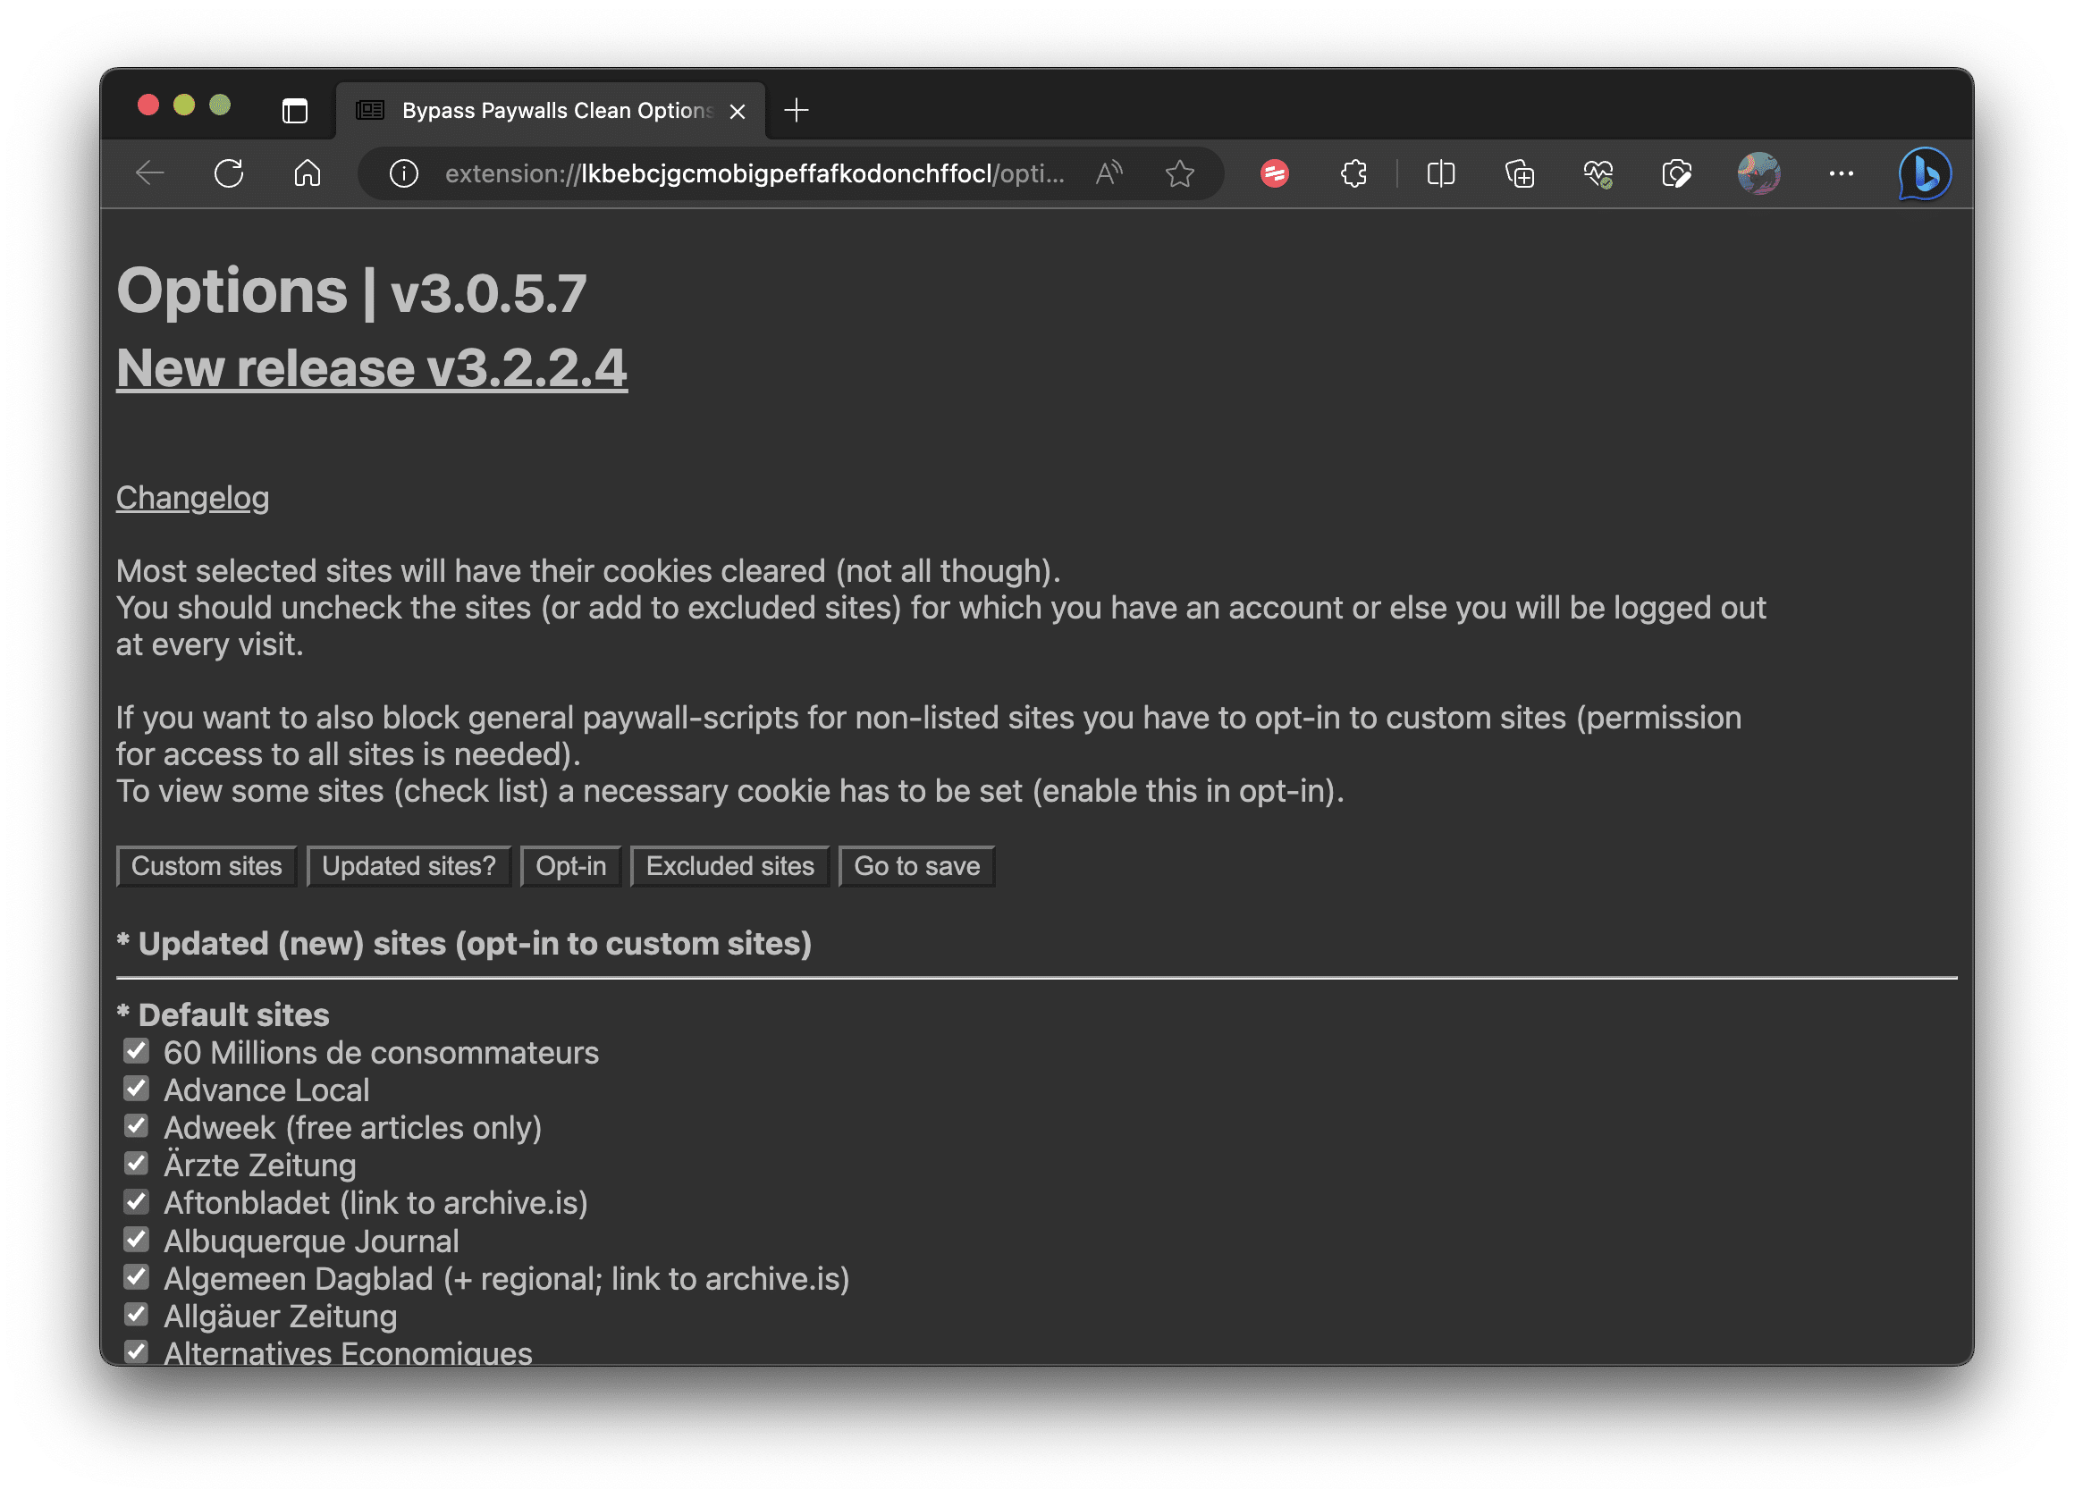2074x1498 pixels.
Task: Toggle the Ärzte Zeitung checkbox
Action: click(136, 1164)
